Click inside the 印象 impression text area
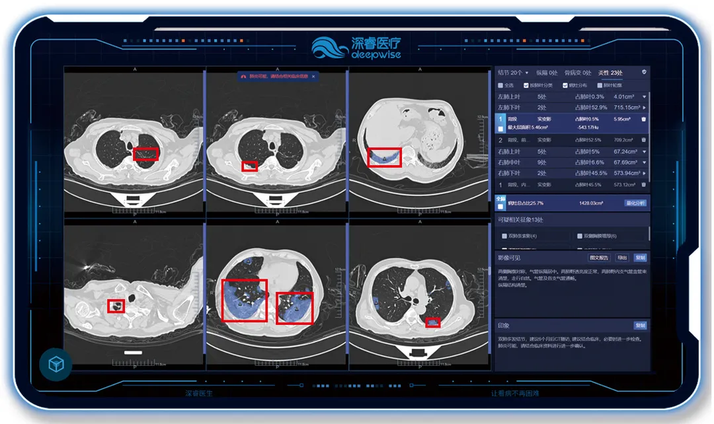 [572, 350]
